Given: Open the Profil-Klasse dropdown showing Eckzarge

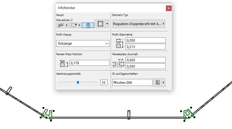Looking at the screenshot, I should coord(83,44).
